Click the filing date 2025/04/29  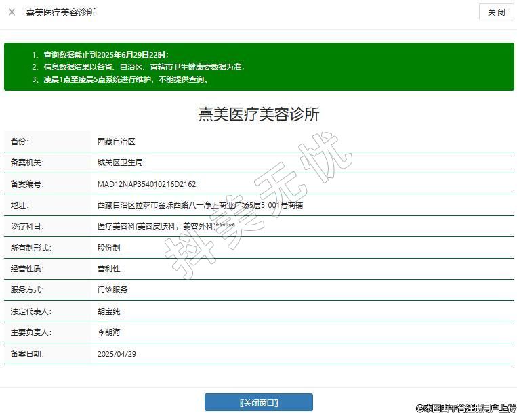click(x=117, y=354)
